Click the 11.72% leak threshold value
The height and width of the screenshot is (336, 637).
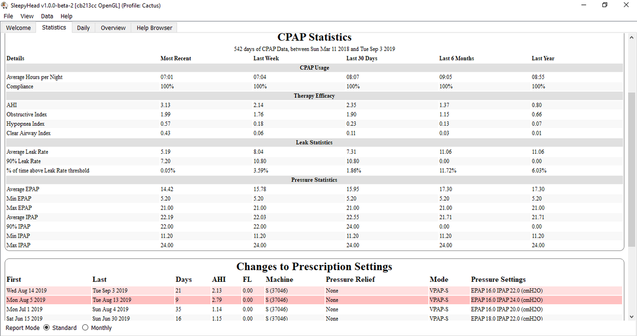pos(448,171)
